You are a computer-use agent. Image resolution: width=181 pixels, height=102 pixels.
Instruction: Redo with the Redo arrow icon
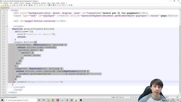(27, 5)
